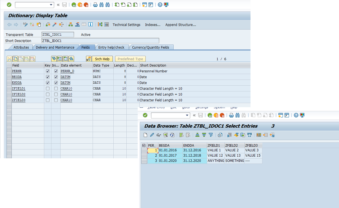339x208 pixels.
Task: Toggle Key checkbox for ZFIELD3 field
Action: click(x=48, y=100)
